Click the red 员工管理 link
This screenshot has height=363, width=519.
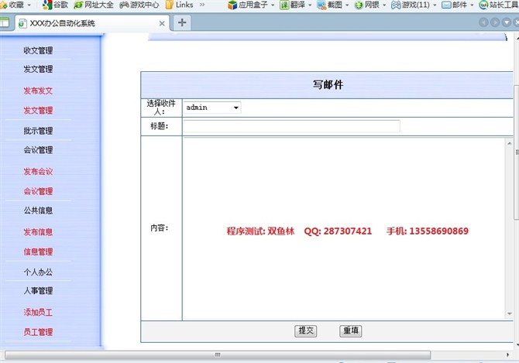coord(38,332)
